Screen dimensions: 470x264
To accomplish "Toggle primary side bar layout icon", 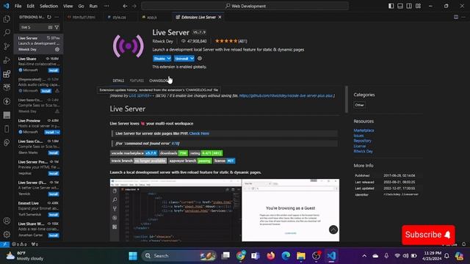I will pos(391,6).
